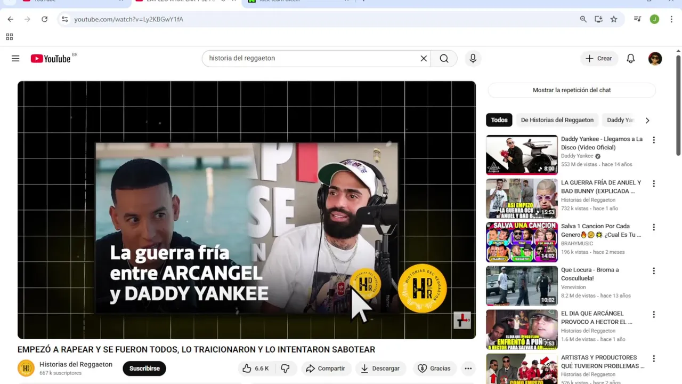Open options for Llegamos a La Disco video
Screen dimensions: 682x384
[654, 140]
